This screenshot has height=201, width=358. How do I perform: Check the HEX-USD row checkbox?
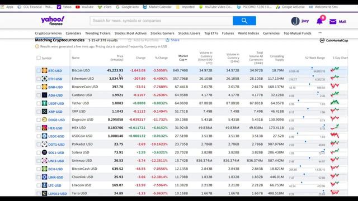[39, 128]
